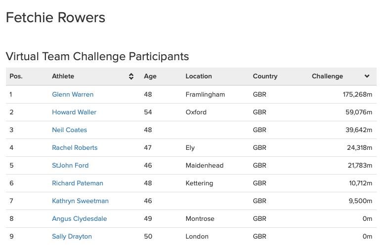The width and height of the screenshot is (388, 247).
Task: Click the Pos. column header
Action: tap(16, 76)
